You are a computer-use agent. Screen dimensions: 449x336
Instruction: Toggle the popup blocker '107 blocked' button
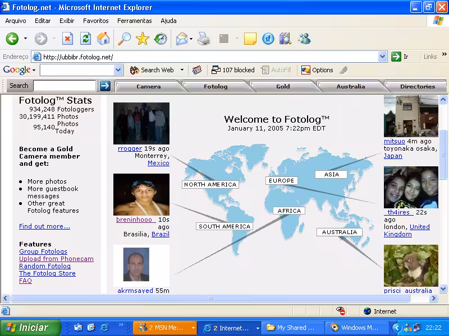[233, 70]
